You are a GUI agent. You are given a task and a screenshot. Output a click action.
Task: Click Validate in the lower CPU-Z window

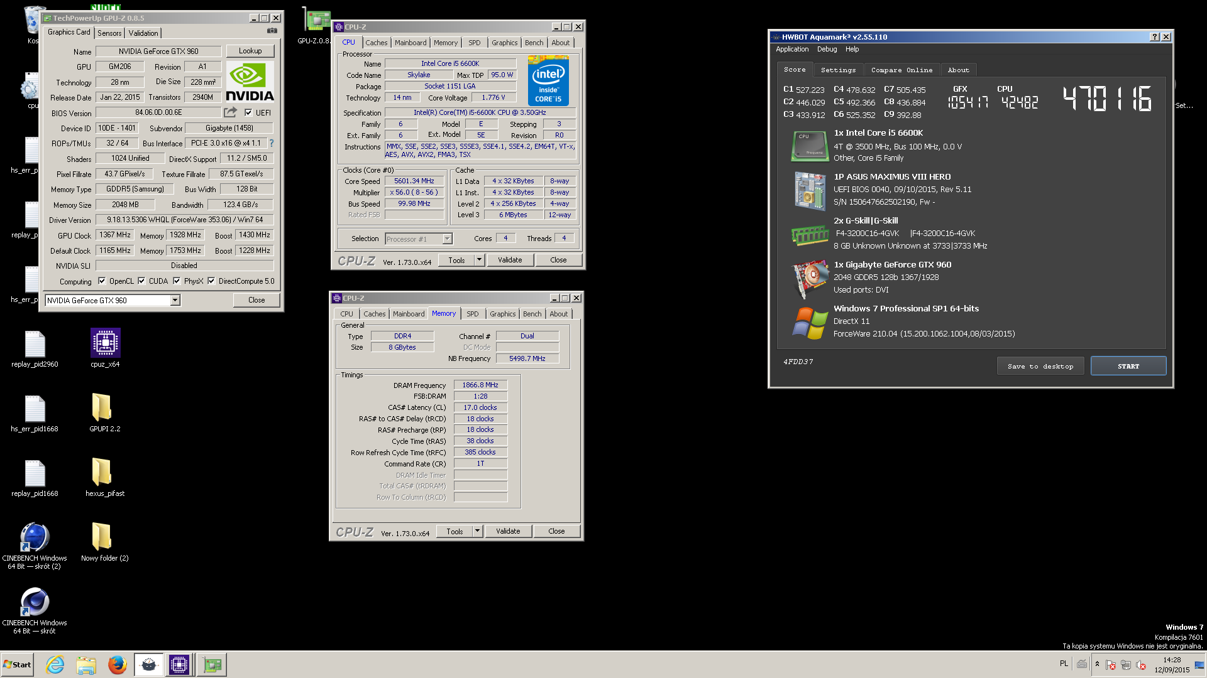point(508,531)
